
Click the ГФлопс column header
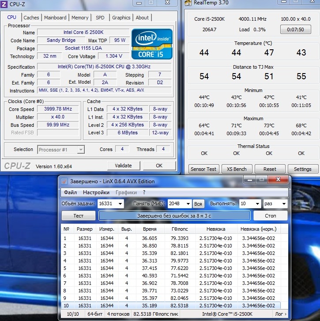(180, 229)
